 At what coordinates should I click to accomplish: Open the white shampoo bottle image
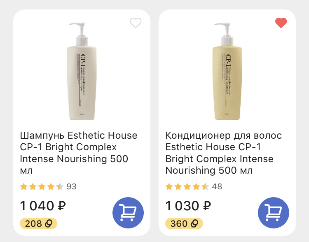(x=82, y=71)
